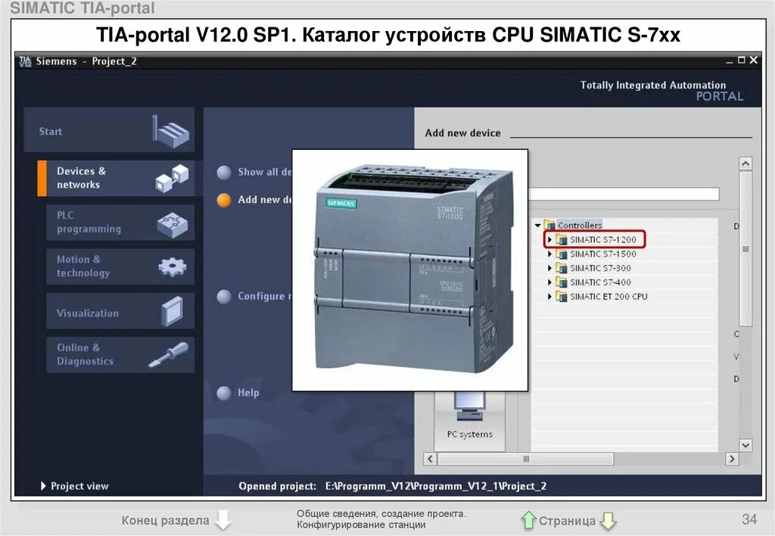This screenshot has width=775, height=536.
Task: Click the Siemens TIA application icon
Action: click(x=25, y=61)
